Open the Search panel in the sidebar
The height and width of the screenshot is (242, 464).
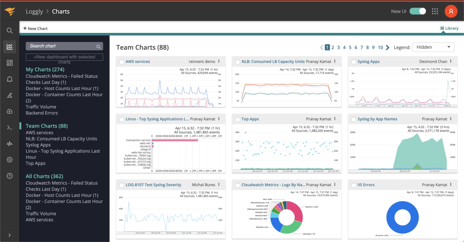[9, 30]
